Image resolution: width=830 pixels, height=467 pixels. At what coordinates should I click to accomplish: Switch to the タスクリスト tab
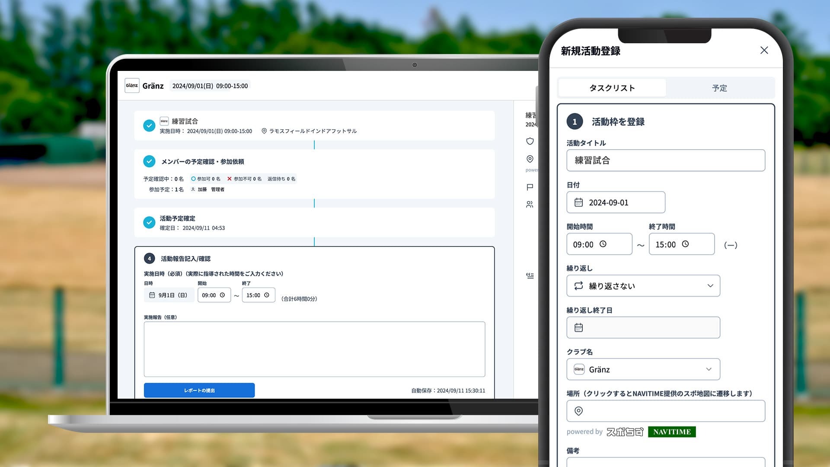click(612, 88)
